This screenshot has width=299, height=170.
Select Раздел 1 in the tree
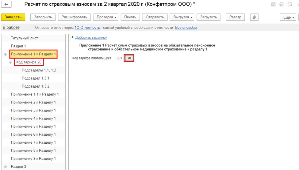coord(18,46)
